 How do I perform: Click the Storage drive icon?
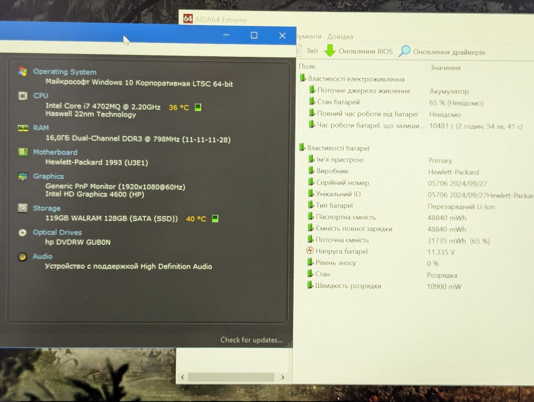pyautogui.click(x=23, y=208)
